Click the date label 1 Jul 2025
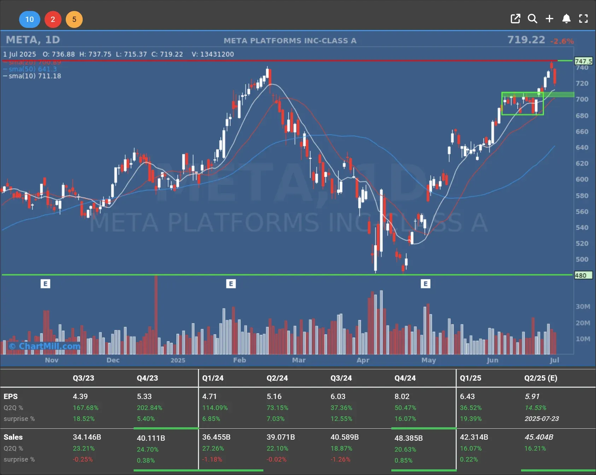The image size is (596, 475). pos(19,54)
